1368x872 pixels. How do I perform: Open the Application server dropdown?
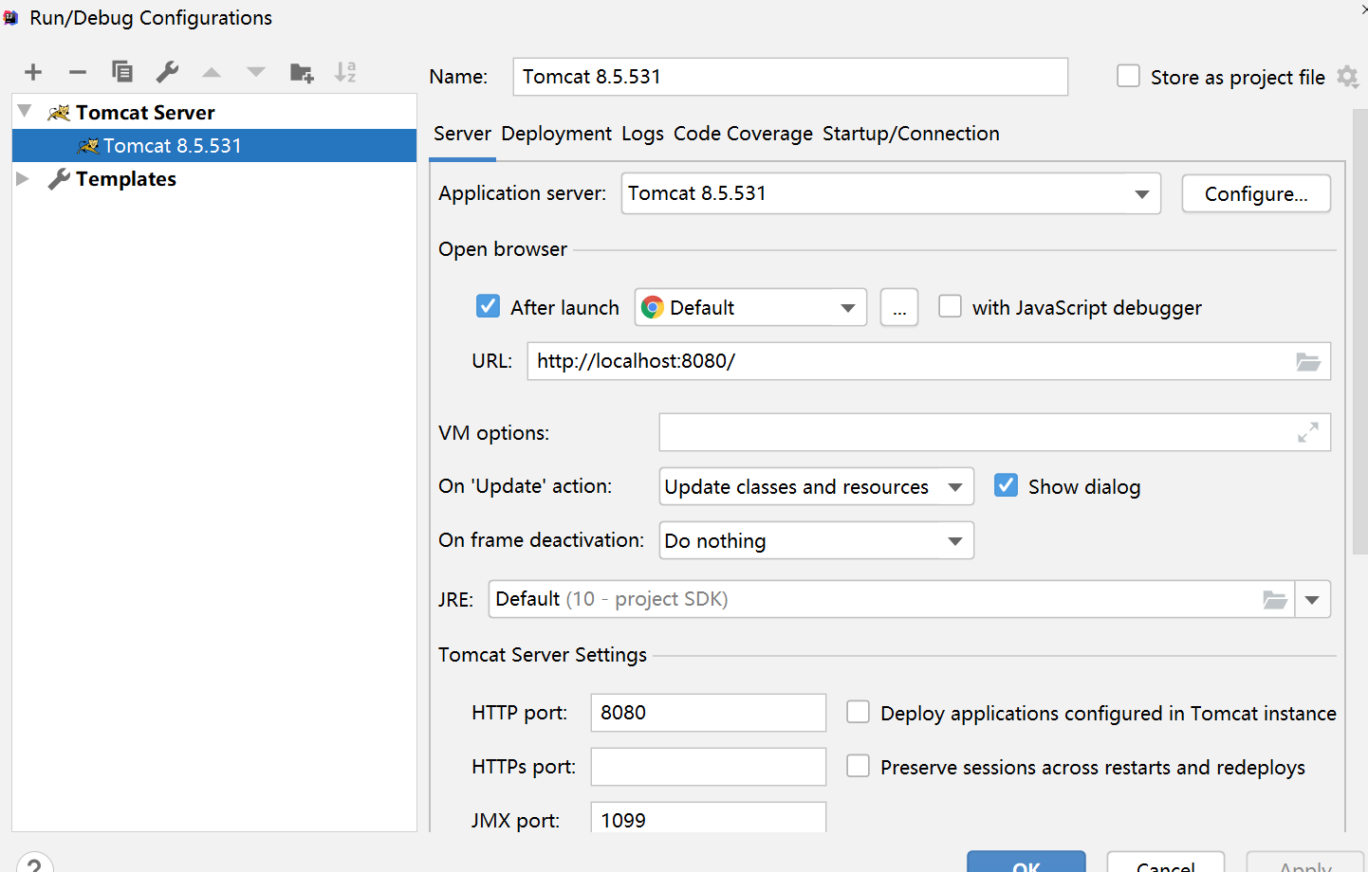tap(1141, 194)
